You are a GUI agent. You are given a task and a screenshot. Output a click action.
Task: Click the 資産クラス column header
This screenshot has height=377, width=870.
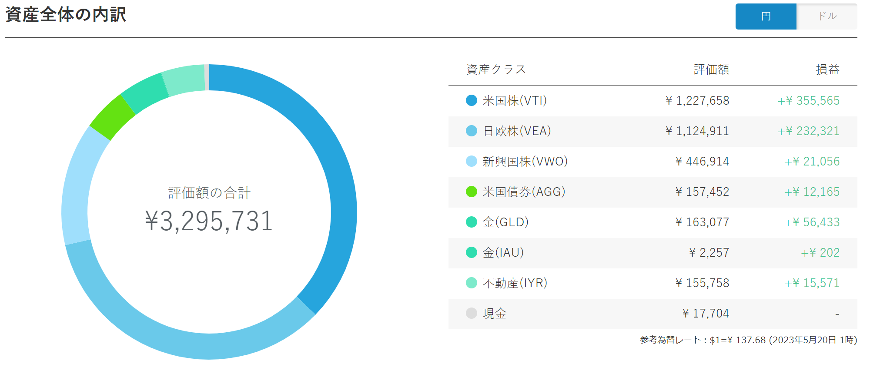pyautogui.click(x=496, y=69)
